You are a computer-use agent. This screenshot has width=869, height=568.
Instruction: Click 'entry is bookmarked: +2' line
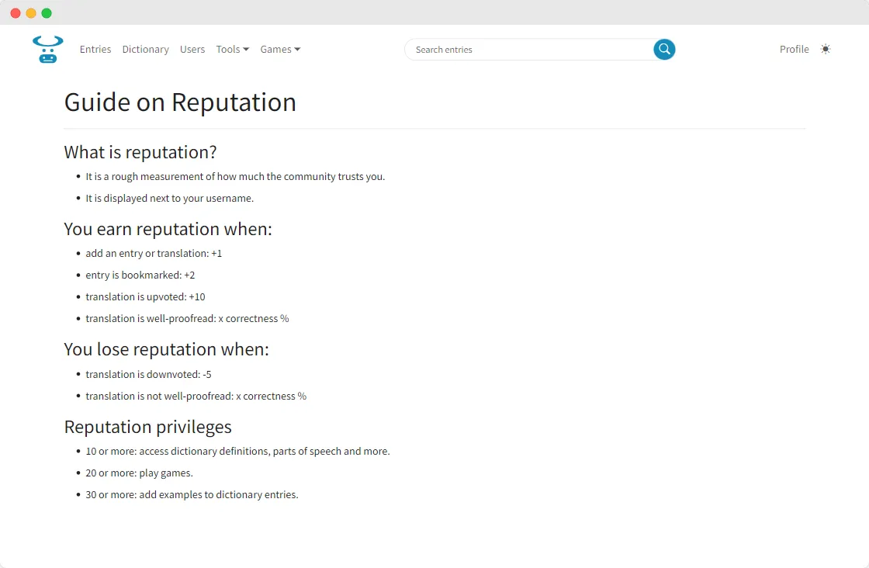coord(140,275)
